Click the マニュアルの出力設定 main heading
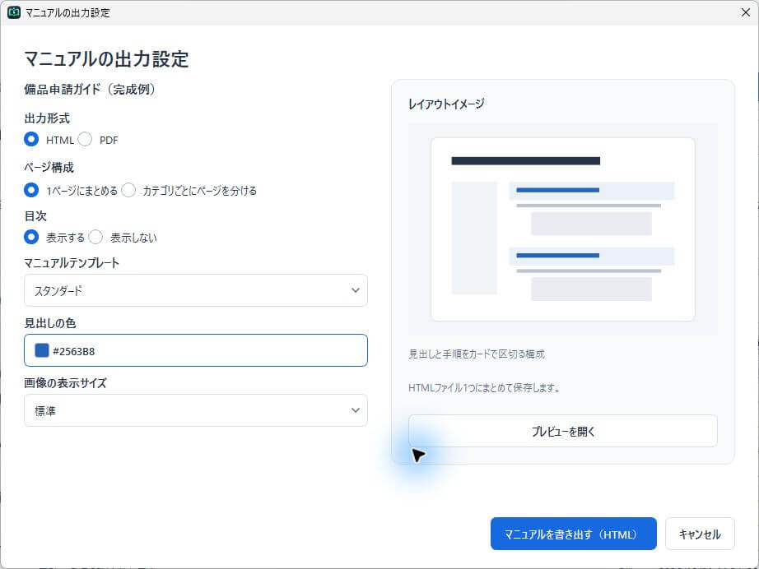 click(x=106, y=59)
